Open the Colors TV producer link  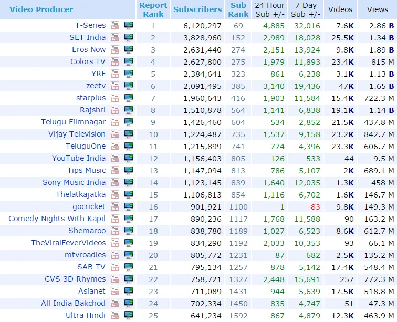88,61
